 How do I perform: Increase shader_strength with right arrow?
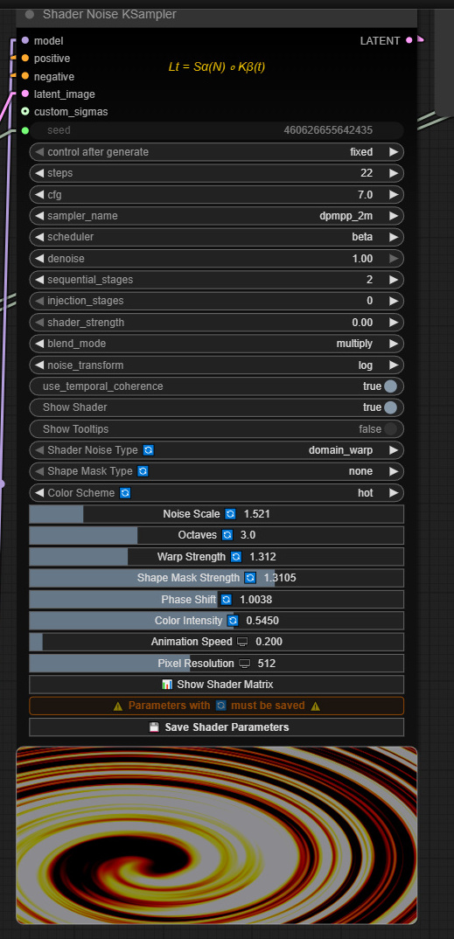[x=394, y=323]
